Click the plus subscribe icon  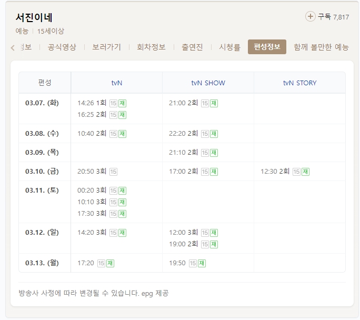310,16
